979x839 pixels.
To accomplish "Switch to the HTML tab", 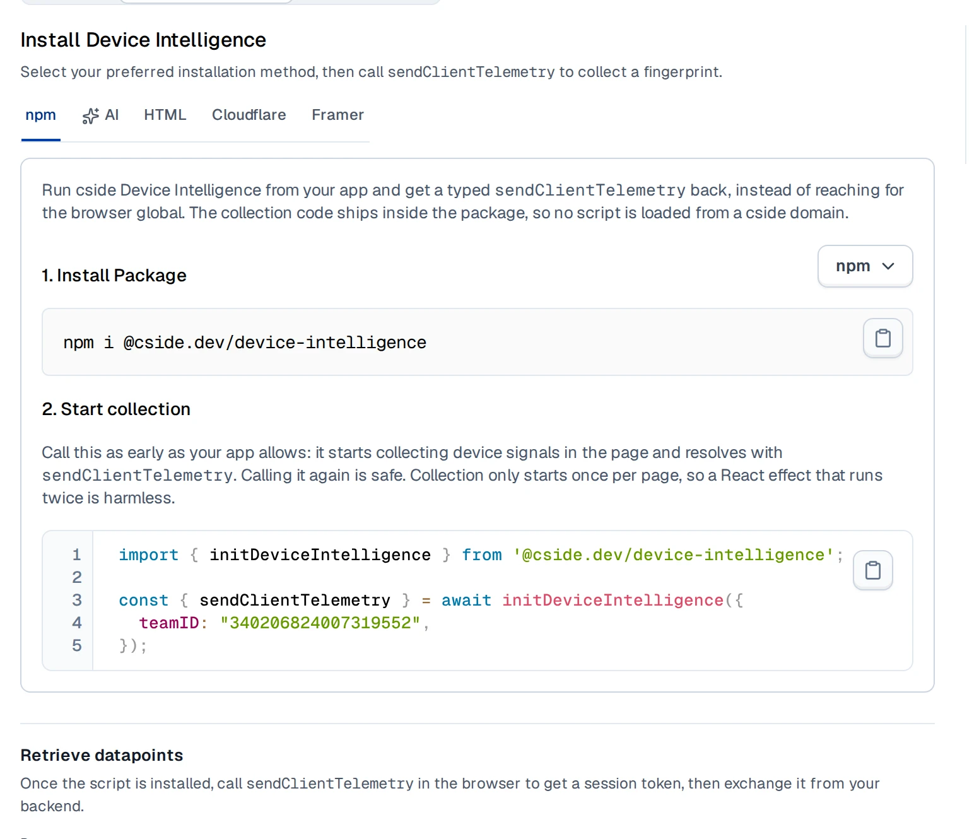I will coord(165,115).
